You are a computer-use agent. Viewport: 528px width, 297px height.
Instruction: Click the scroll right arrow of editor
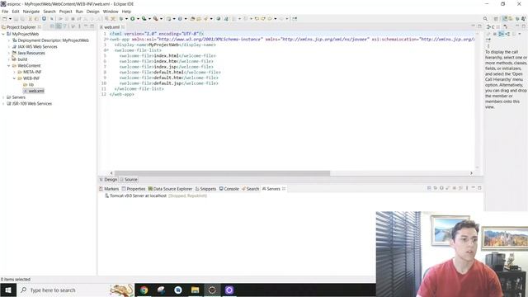coord(471,173)
